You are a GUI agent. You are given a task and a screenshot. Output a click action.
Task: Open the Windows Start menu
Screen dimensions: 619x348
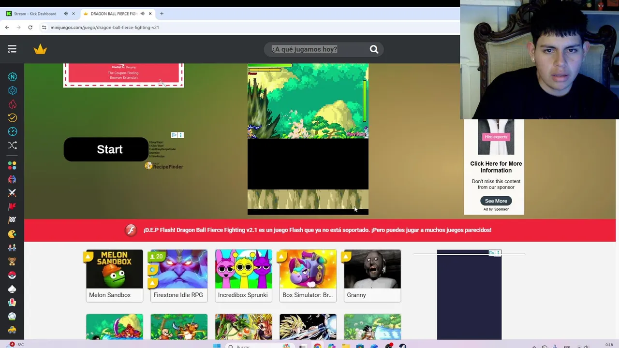(217, 346)
